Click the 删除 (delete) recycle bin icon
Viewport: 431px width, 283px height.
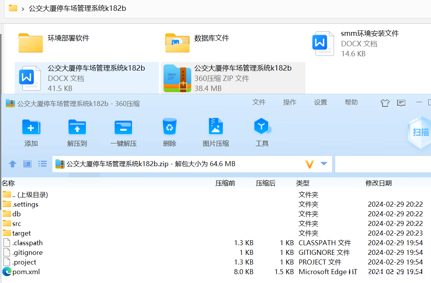click(170, 126)
